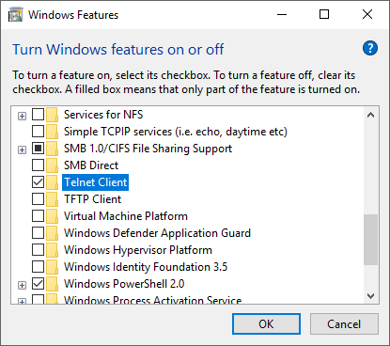Toggle the SMB 1.0/CIFS File Sharing Support checkbox

(38, 149)
